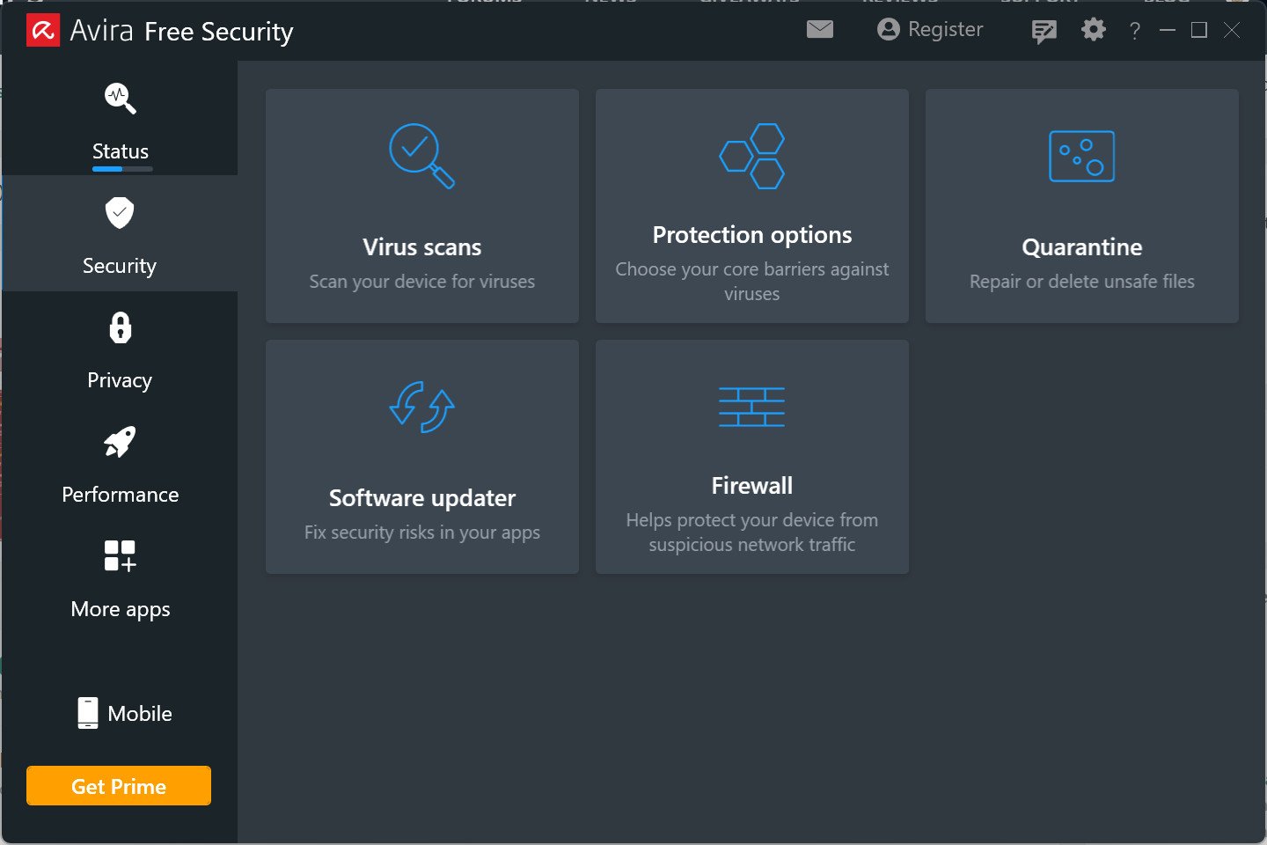Open the Virus scans tile
Image resolution: width=1267 pixels, height=845 pixels.
(422, 206)
